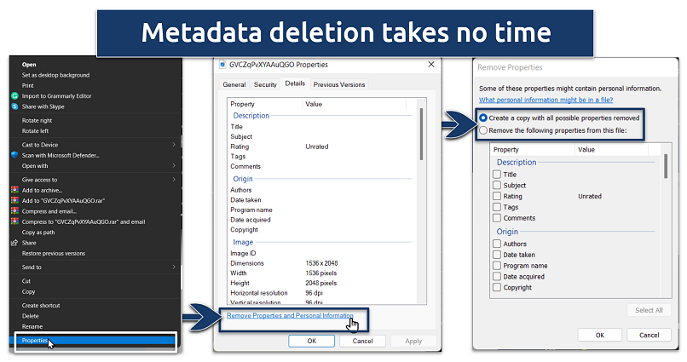The width and height of the screenshot is (687, 362).
Task: Select Remove the following properties from this file
Action: [x=484, y=130]
